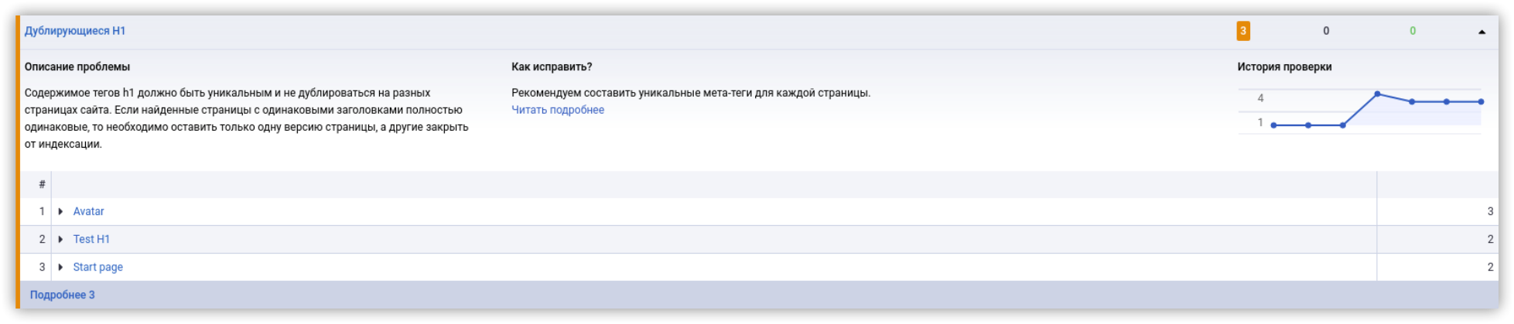This screenshot has height=324, width=1514.
Task: Click the '#' column header
Action: coord(42,184)
